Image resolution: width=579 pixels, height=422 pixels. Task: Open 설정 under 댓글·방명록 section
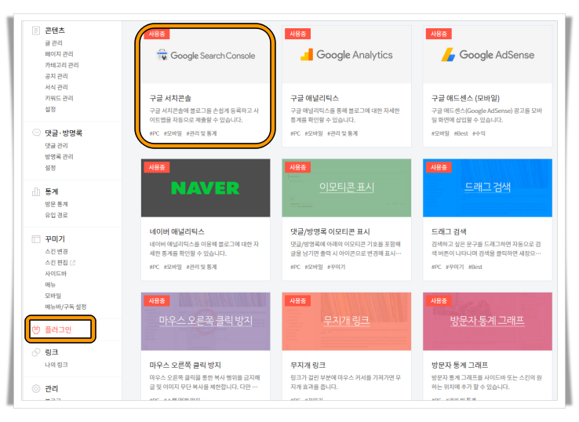[x=50, y=168]
